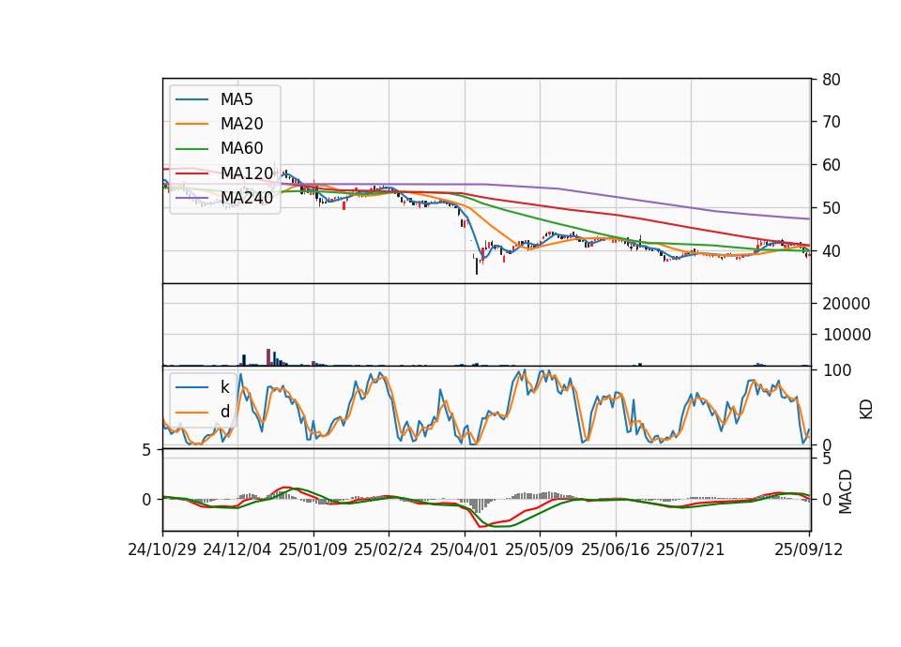Click the MA240 legend label
Screen dimensions: 901x647
click(x=247, y=198)
